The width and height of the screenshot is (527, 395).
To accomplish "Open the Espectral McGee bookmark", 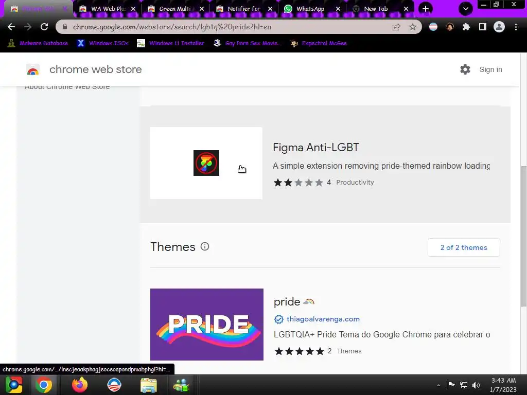I will pyautogui.click(x=319, y=43).
